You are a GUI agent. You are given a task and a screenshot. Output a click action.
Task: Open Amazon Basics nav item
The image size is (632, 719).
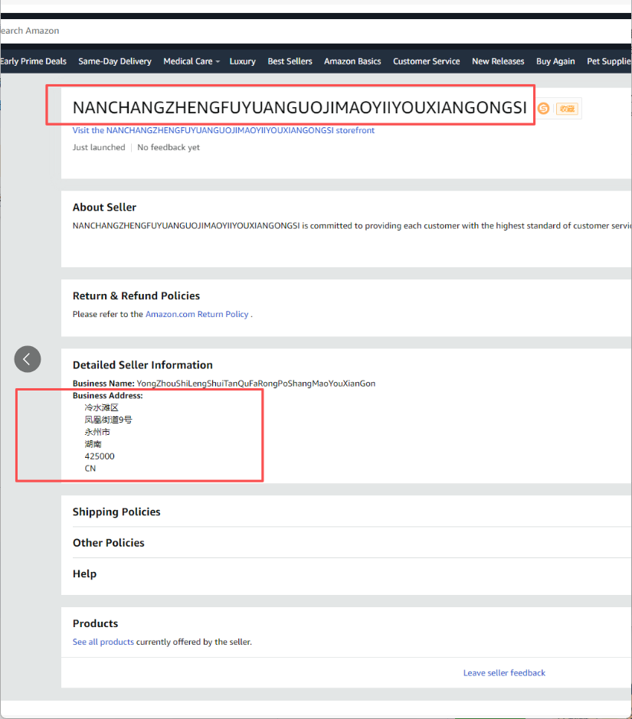(352, 61)
